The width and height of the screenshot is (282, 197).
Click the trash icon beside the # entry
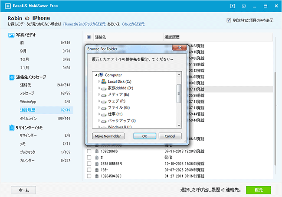(97, 157)
